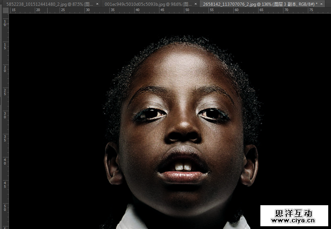Click the child's left eye on canvas
The height and width of the screenshot is (229, 331).
click(x=150, y=114)
